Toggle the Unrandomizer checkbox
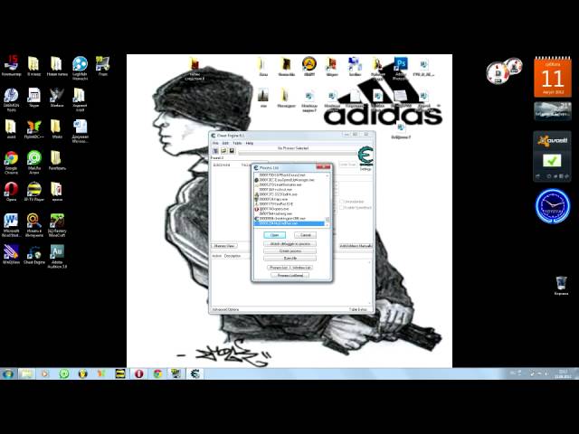 [x=342, y=202]
